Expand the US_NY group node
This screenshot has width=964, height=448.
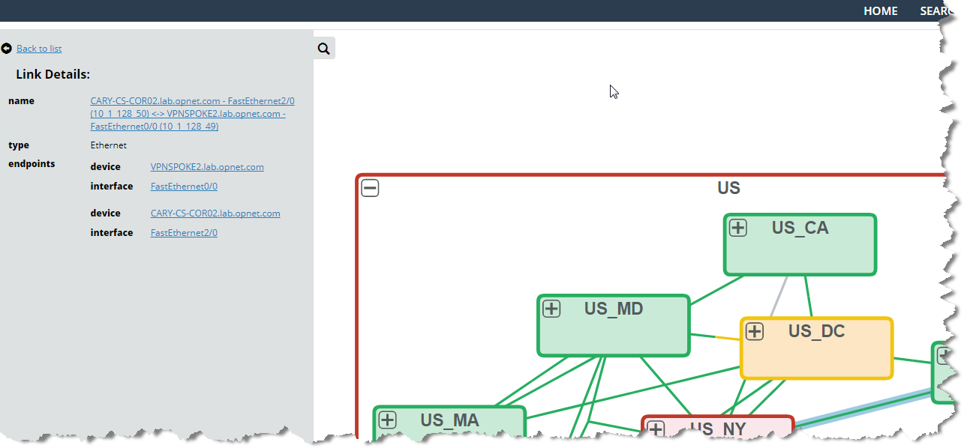click(656, 429)
